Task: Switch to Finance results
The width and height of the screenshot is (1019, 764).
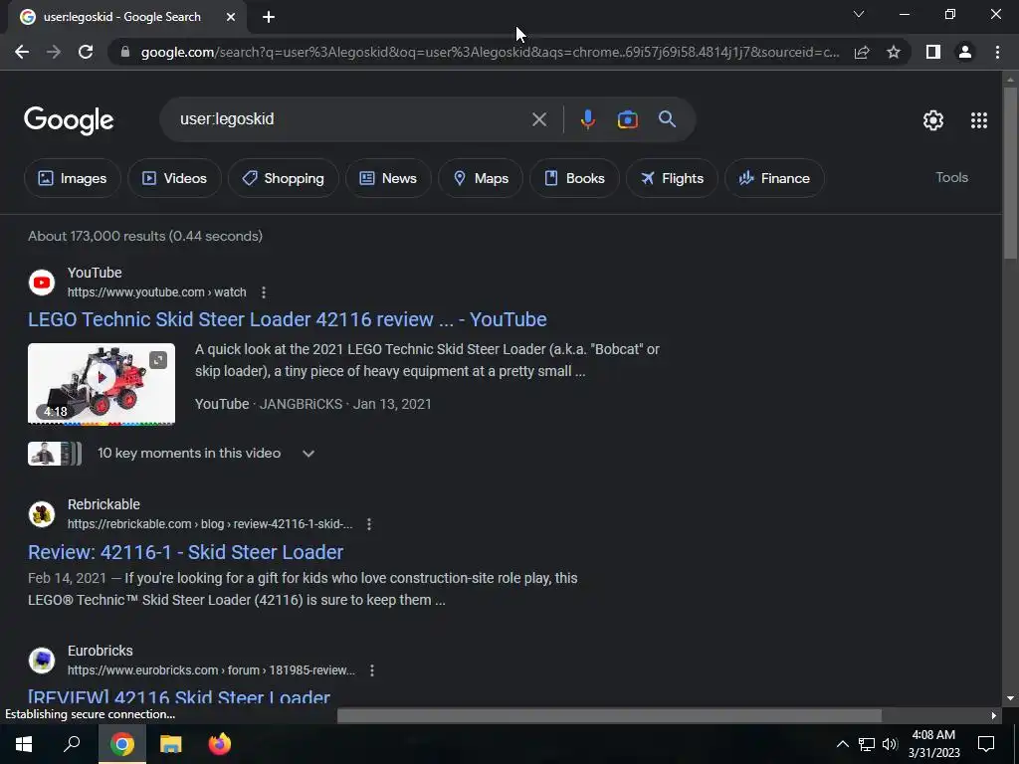Action: pos(774,178)
